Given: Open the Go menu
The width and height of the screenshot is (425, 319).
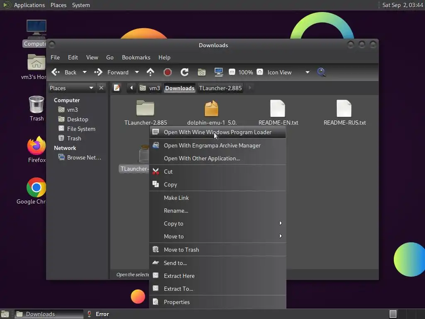Looking at the screenshot, I should (x=110, y=57).
